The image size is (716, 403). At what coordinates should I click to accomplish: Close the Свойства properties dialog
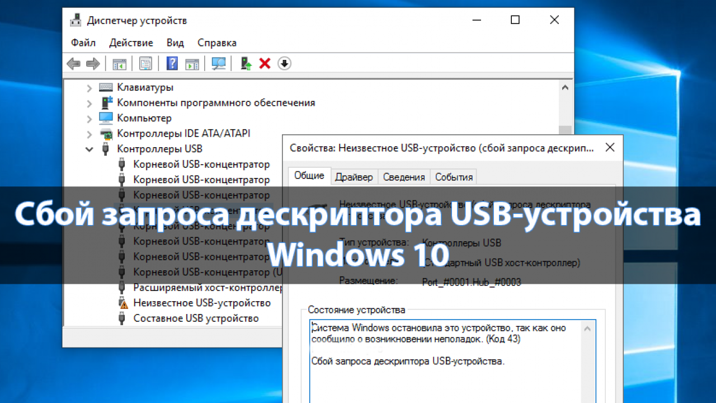(x=610, y=147)
